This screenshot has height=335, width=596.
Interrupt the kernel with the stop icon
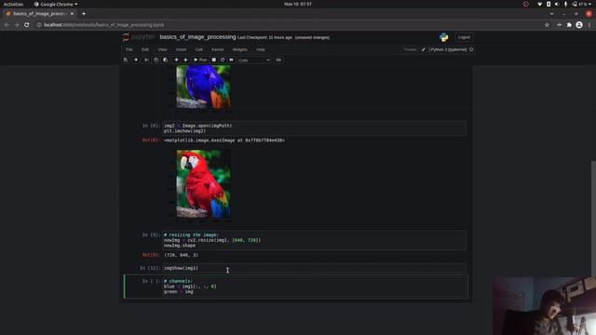pos(214,60)
